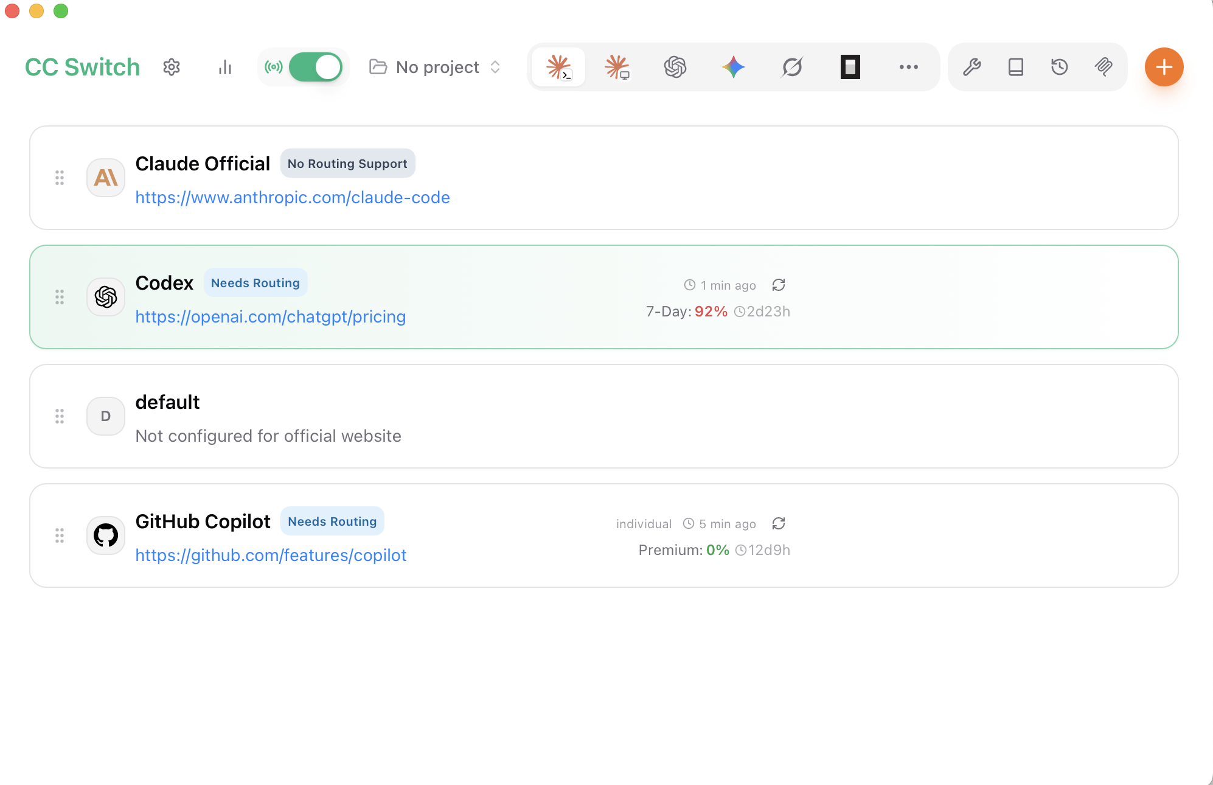Switch to the slashed-circle app tab
Viewport: 1213px width, 785px height.
[x=792, y=67]
